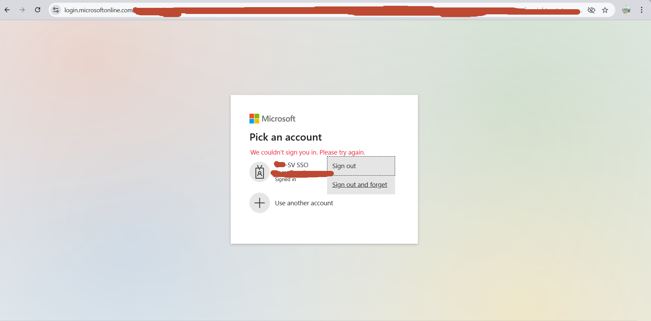651x321 pixels.
Task: Click the browser forward arrow
Action: pyautogui.click(x=22, y=10)
